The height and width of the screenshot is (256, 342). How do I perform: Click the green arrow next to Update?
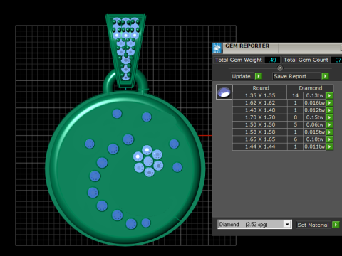click(259, 76)
